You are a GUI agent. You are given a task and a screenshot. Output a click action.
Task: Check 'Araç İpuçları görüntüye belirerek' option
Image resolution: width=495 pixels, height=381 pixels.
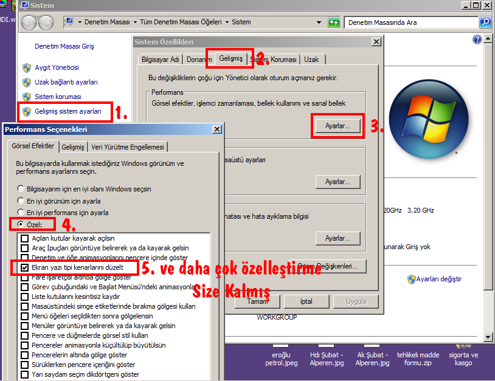click(24, 248)
